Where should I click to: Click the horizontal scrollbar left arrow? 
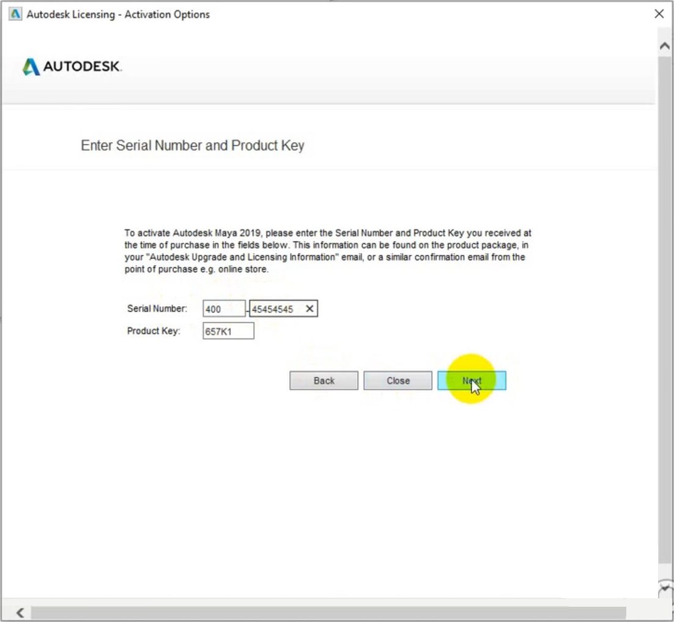click(20, 612)
